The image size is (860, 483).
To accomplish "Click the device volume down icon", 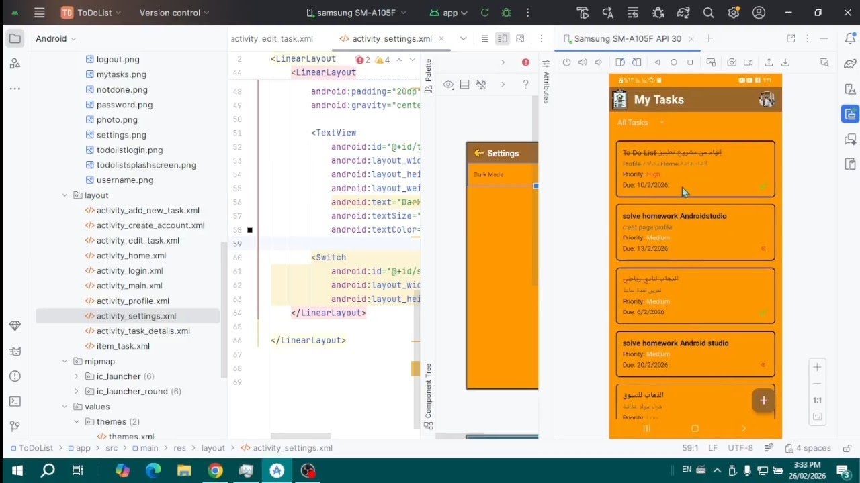I will 599,62.
